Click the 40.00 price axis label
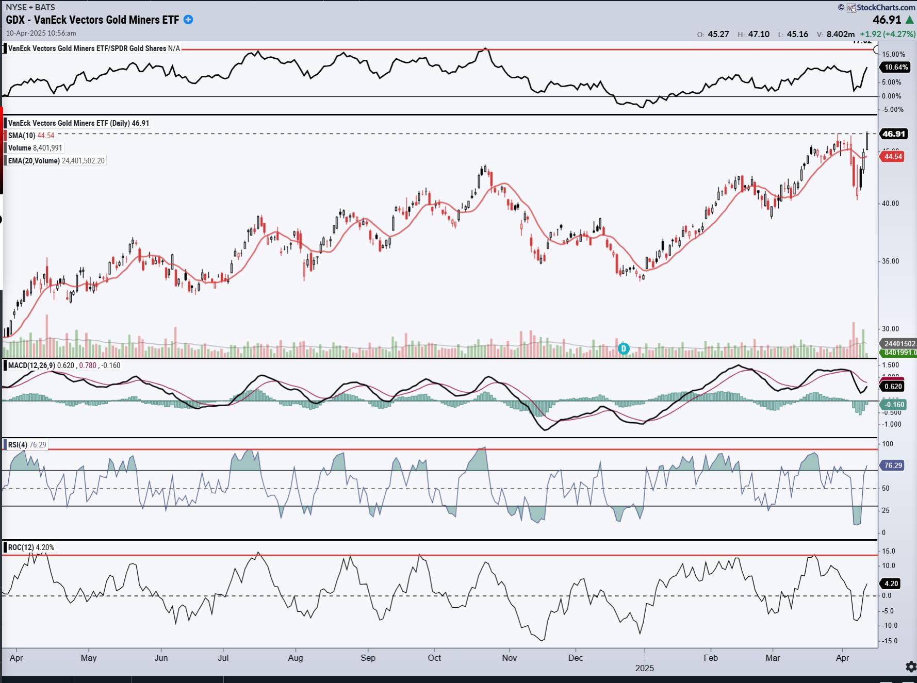Screen dimensions: 917x683 [x=890, y=204]
